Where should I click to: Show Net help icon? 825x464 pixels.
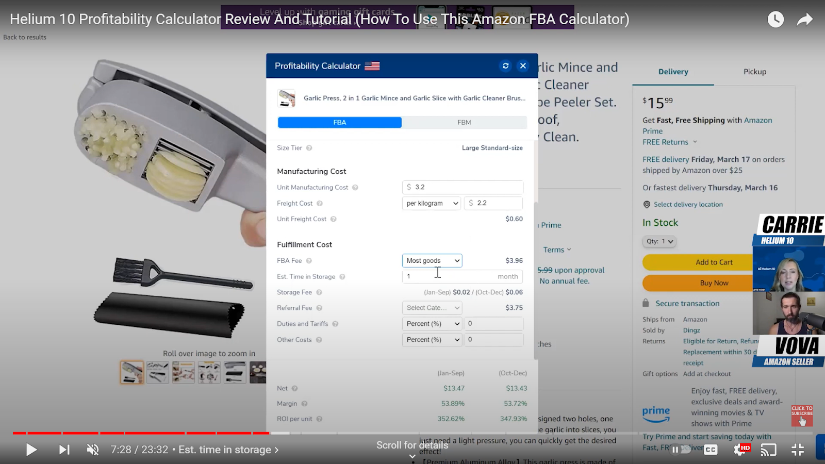coord(294,388)
